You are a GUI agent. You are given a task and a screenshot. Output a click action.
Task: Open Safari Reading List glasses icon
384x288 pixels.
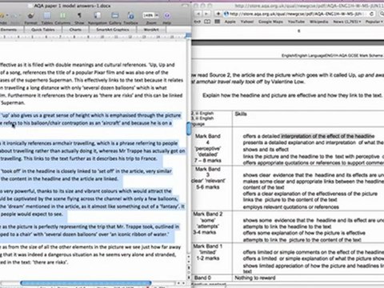(x=198, y=22)
